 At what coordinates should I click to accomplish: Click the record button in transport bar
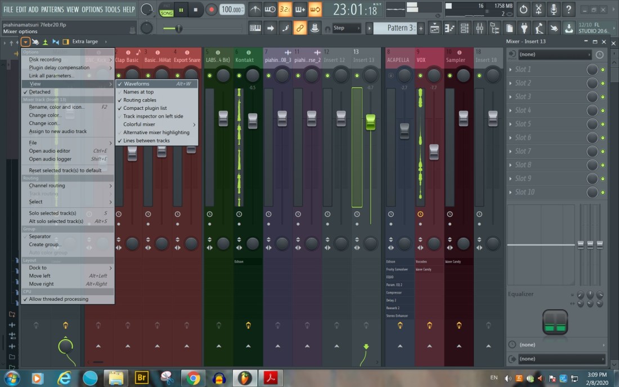tap(212, 10)
